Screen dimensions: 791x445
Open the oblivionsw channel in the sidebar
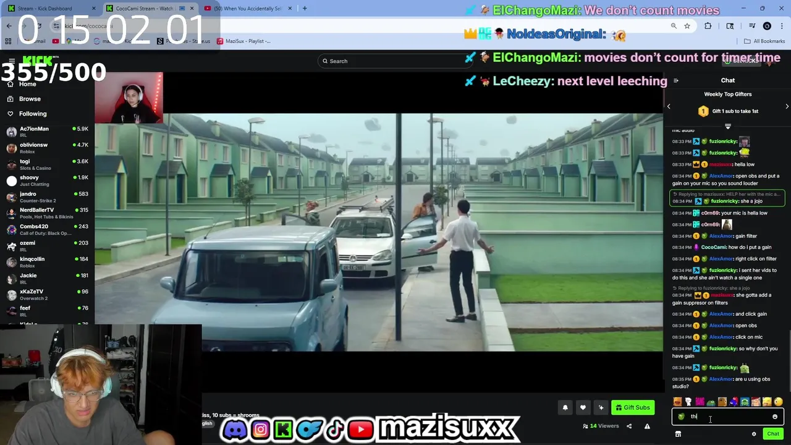pos(47,148)
